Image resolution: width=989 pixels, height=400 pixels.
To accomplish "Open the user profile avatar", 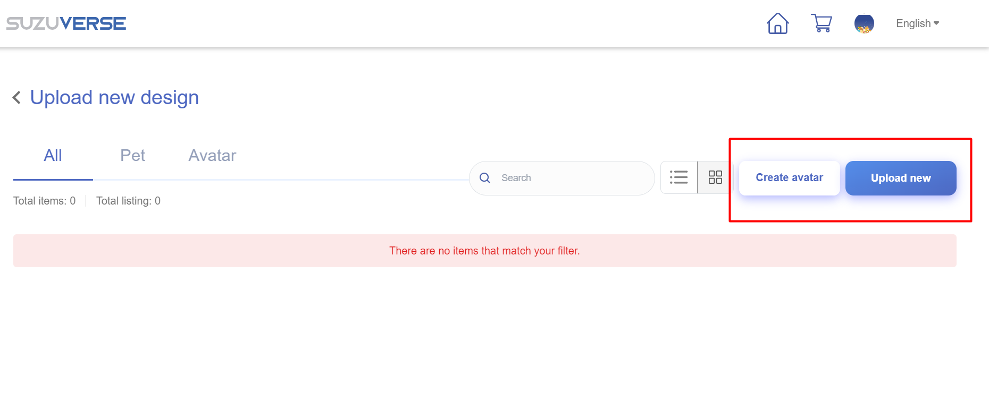I will coord(864,24).
